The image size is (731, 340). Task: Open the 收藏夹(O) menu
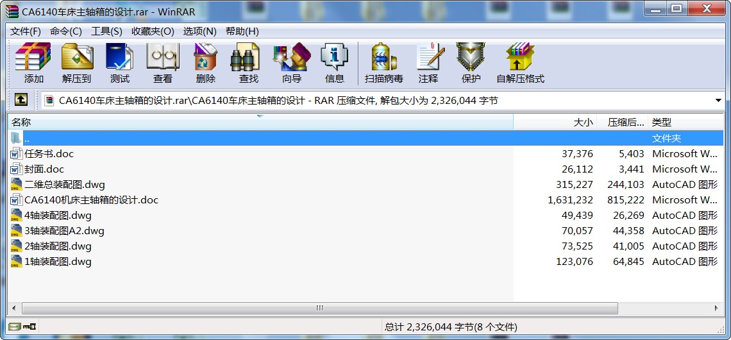click(153, 31)
